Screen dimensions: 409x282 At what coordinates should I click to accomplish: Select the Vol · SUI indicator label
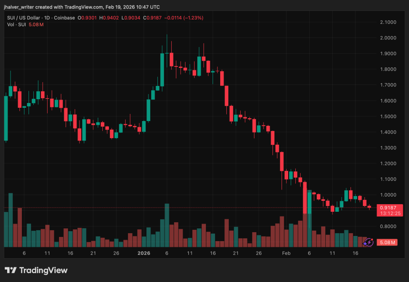click(17, 24)
